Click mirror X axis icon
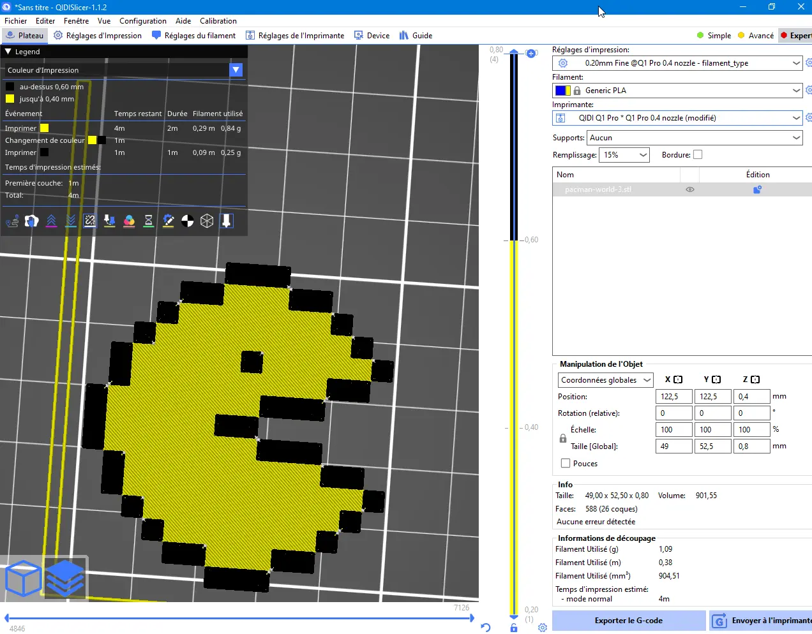This screenshot has width=812, height=634. (x=678, y=380)
